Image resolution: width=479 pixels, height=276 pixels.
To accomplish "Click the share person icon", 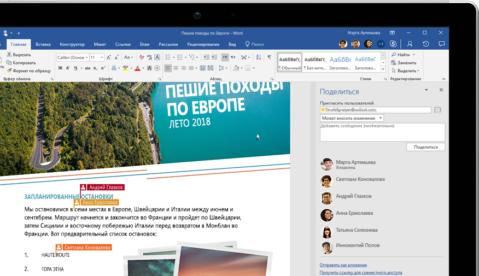I will coord(410,44).
